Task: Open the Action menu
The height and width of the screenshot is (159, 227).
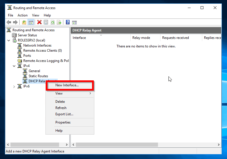Action: [22, 15]
